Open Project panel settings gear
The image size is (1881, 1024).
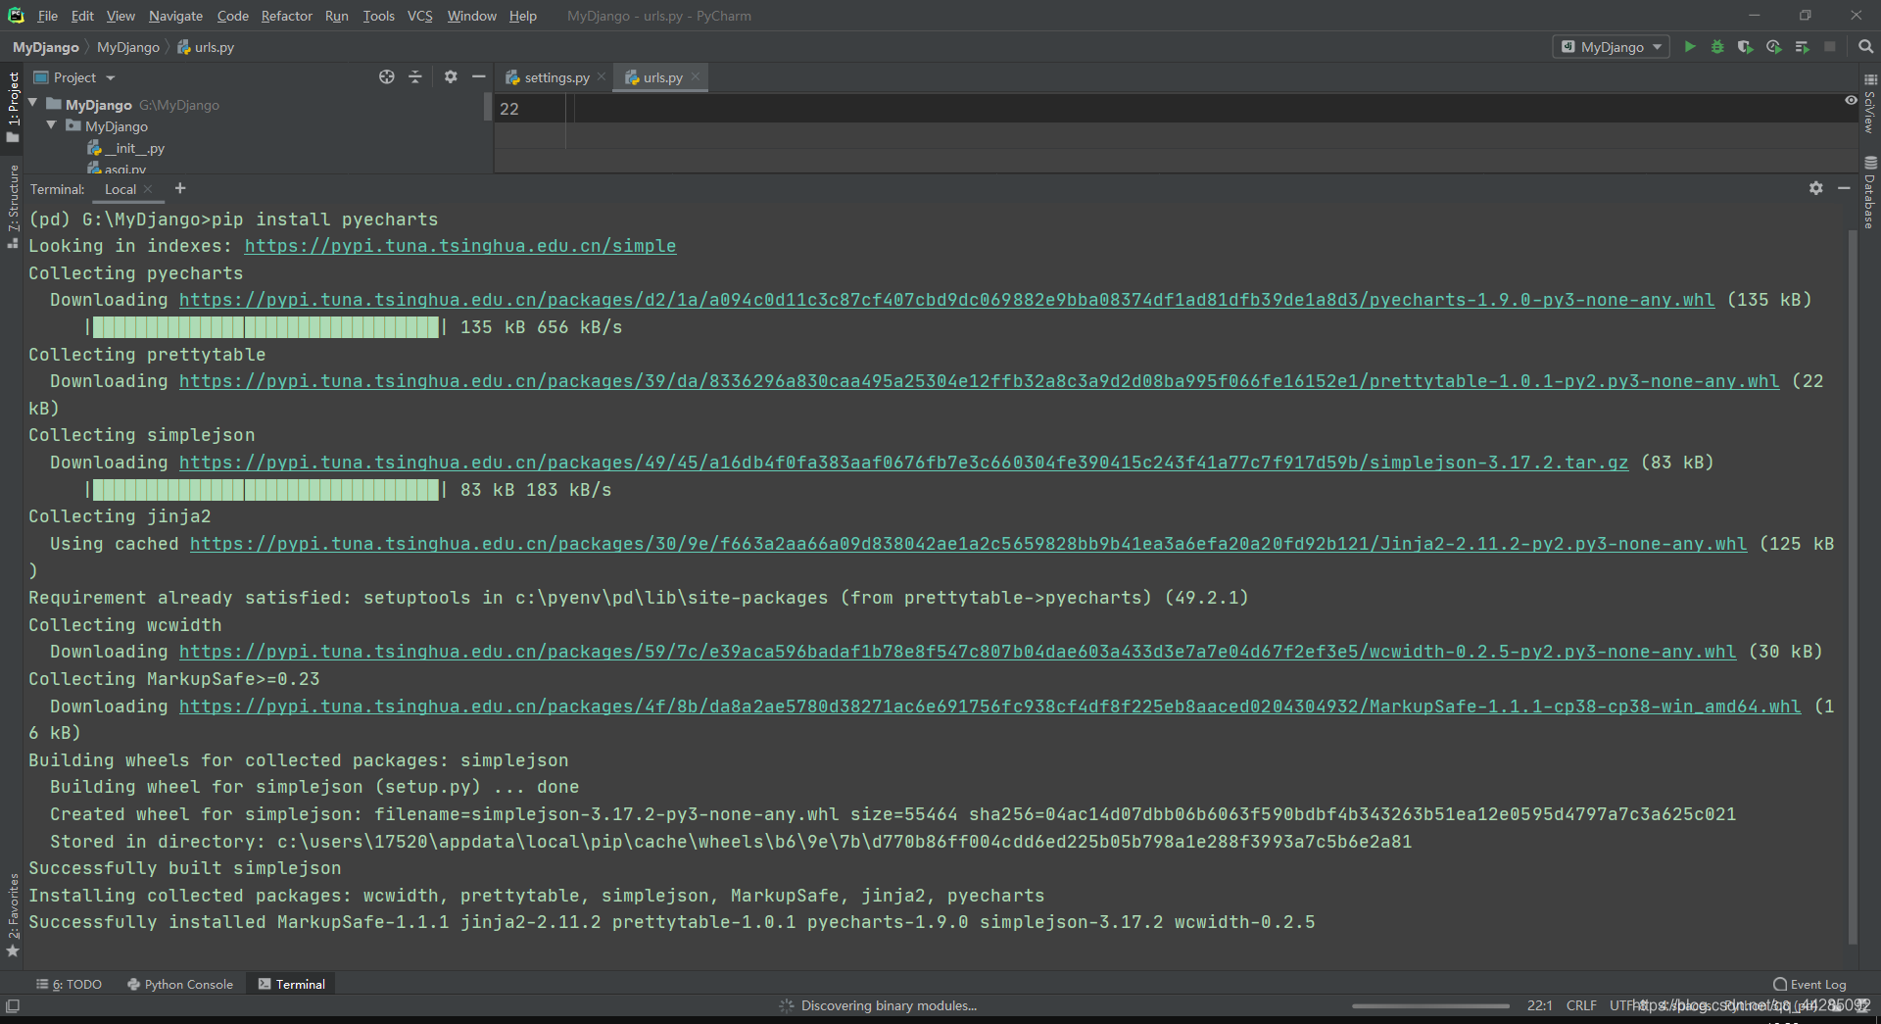click(451, 77)
